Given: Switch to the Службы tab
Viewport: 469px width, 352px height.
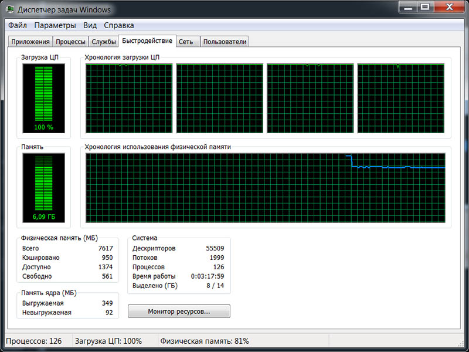Looking at the screenshot, I should pyautogui.click(x=104, y=41).
